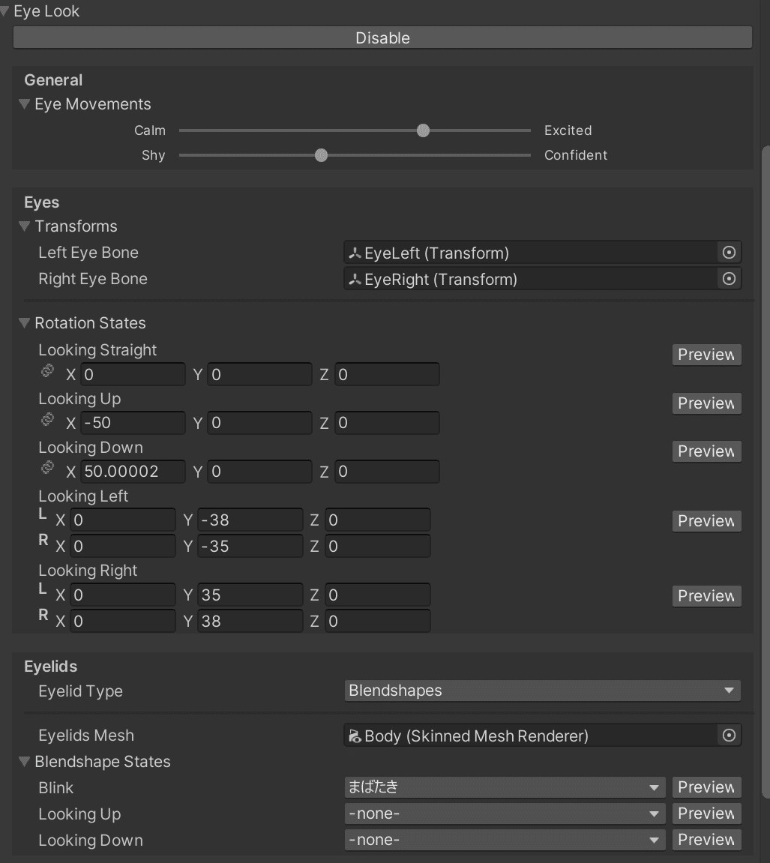
Task: Preview the Looking Right rotation
Action: [x=707, y=595]
